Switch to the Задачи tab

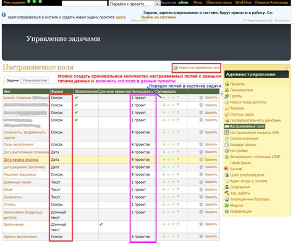(12, 80)
